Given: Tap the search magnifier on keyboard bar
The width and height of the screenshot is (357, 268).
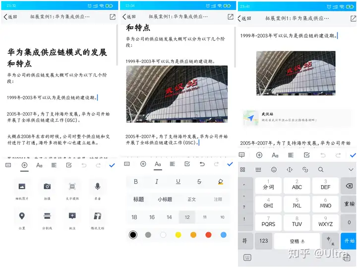Looking at the screenshot, I should [321, 170].
